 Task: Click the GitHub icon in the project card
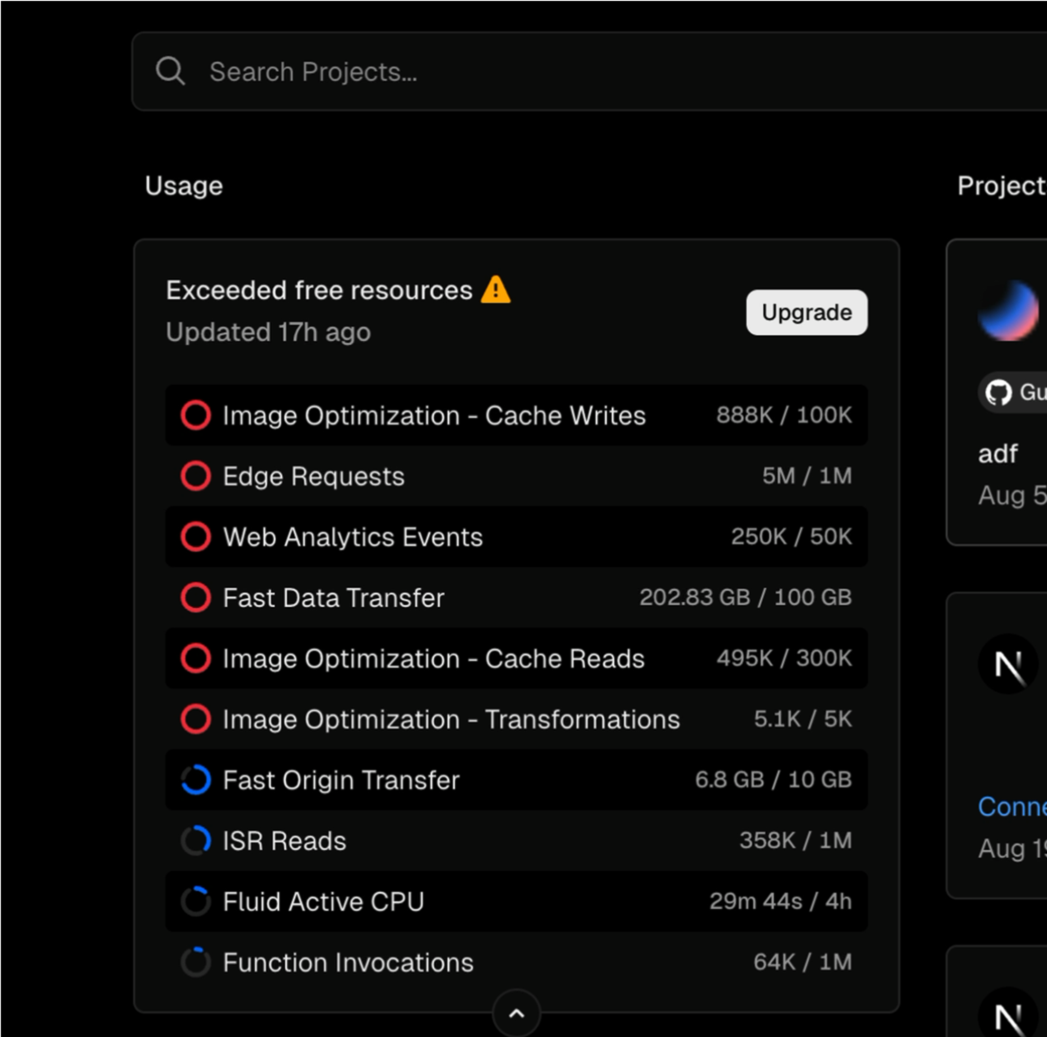998,393
